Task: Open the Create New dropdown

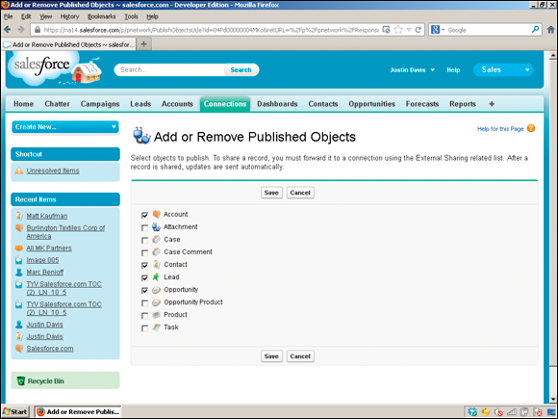Action: tap(65, 127)
